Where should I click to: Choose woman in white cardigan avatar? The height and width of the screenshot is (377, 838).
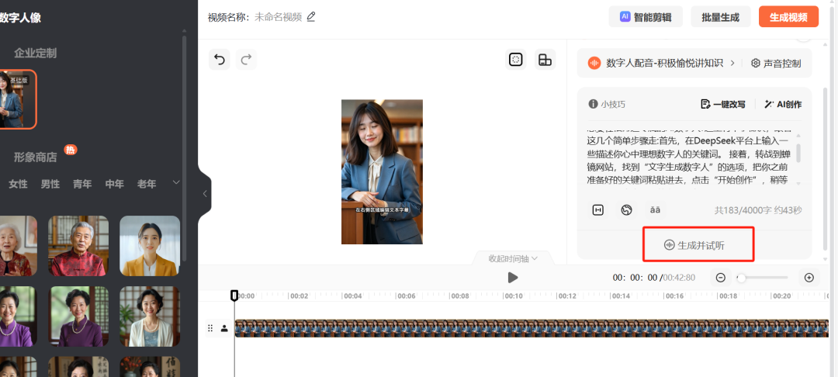[x=150, y=316]
